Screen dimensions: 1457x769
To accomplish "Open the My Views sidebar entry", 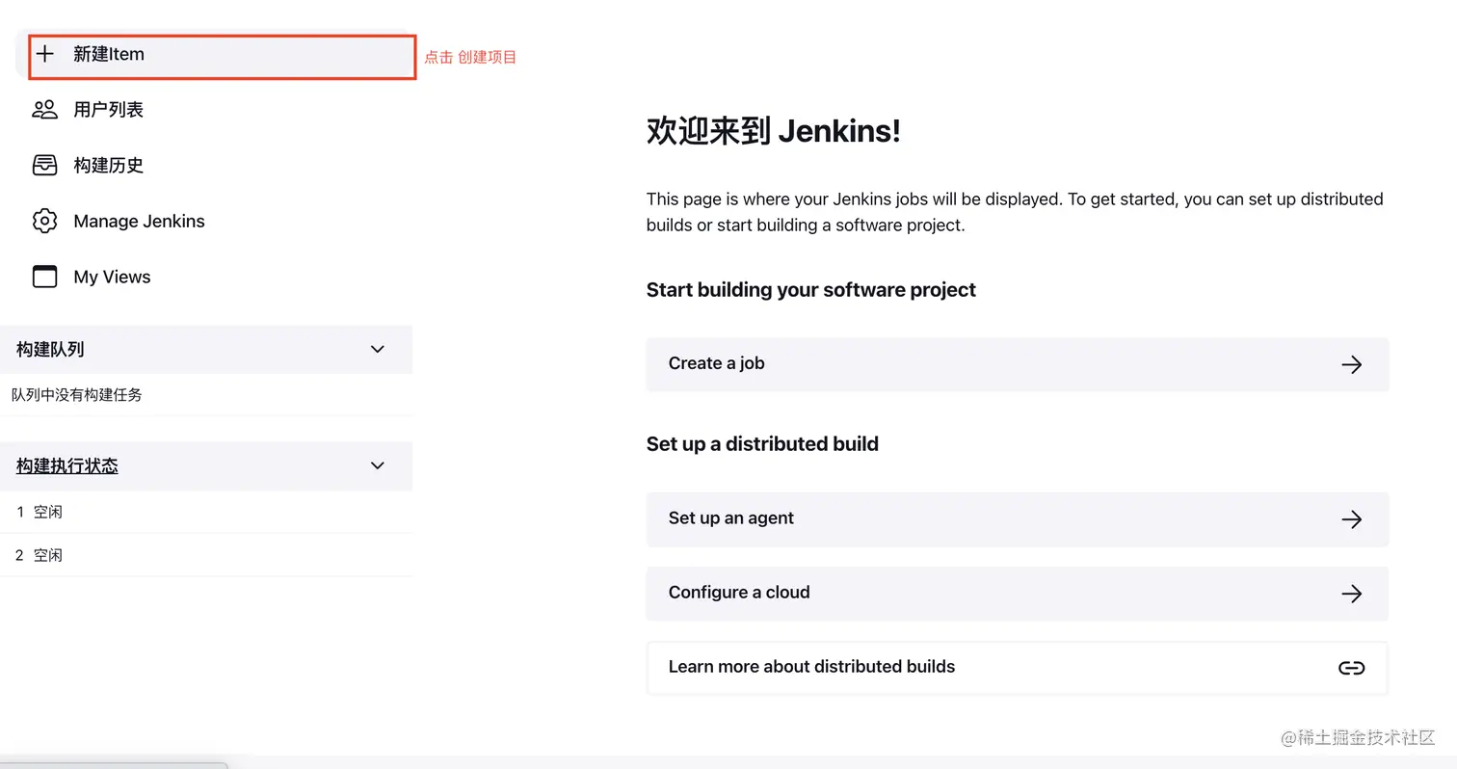I will click(112, 277).
